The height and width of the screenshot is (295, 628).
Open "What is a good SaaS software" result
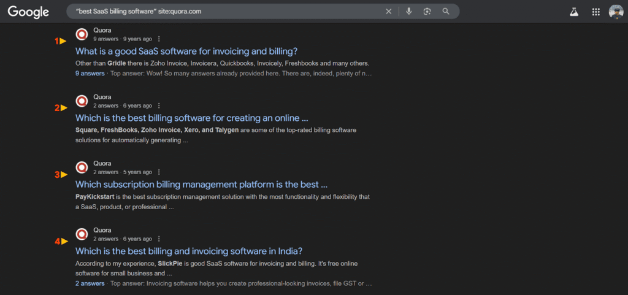[x=190, y=52]
